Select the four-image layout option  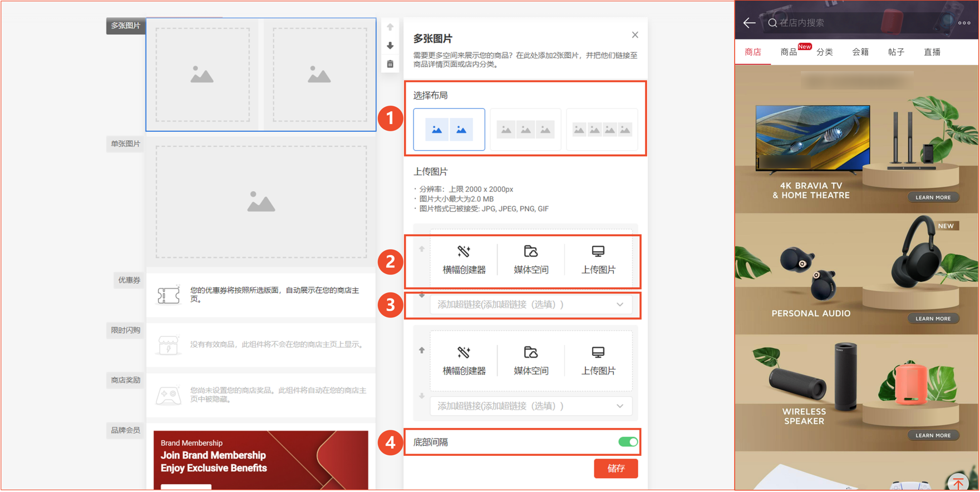coord(602,130)
